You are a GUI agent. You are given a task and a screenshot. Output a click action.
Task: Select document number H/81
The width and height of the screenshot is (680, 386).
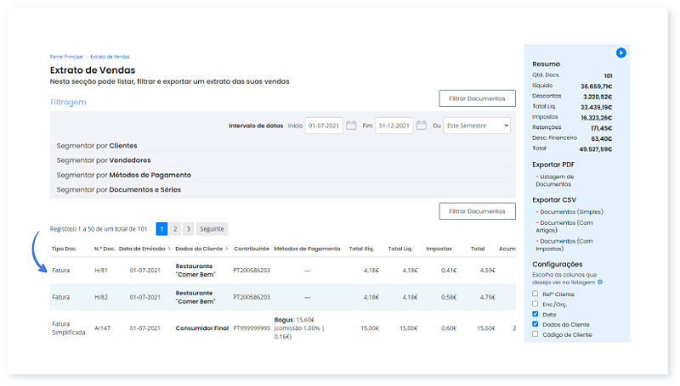[101, 270]
